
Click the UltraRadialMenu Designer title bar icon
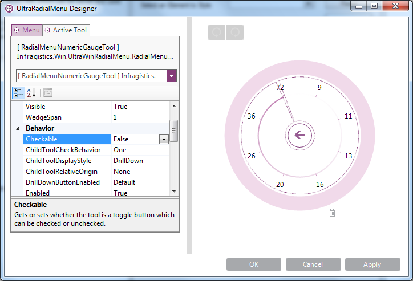coord(9,9)
